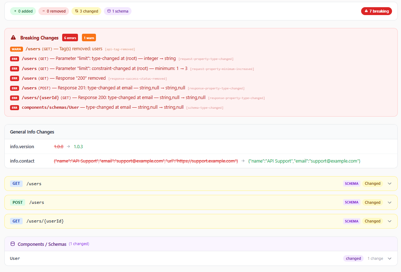
Task: Select the GET method badge on /users
Action: pos(16,183)
